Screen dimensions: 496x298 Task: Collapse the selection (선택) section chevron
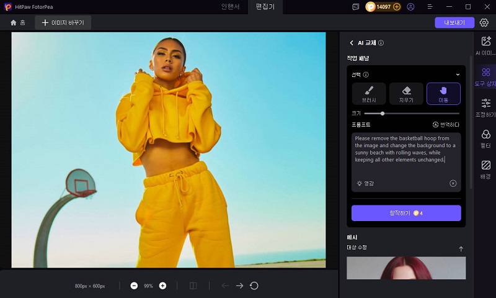[458, 74]
